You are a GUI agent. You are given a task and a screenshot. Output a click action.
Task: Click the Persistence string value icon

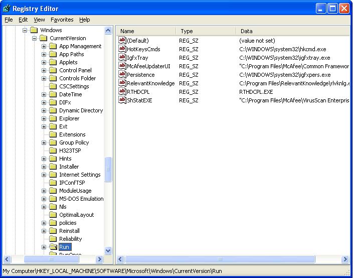click(122, 74)
